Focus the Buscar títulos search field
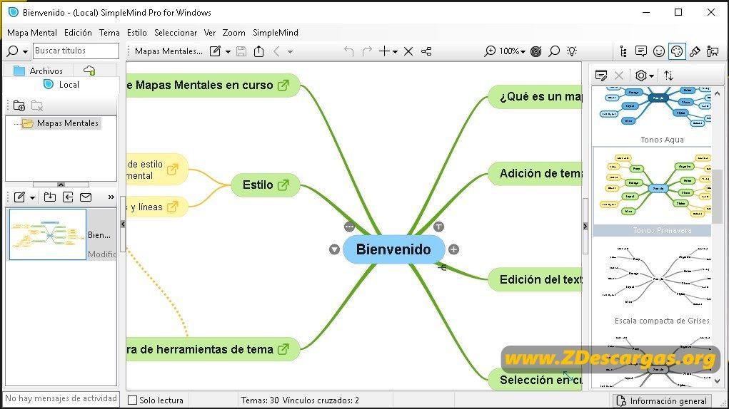The height and width of the screenshot is (409, 729). click(x=76, y=51)
